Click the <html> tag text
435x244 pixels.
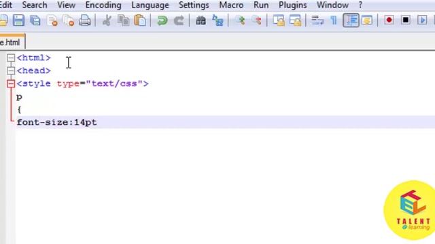[x=33, y=58]
